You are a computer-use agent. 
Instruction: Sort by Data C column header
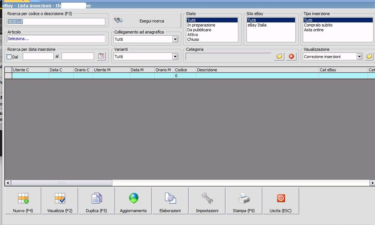(x=61, y=70)
